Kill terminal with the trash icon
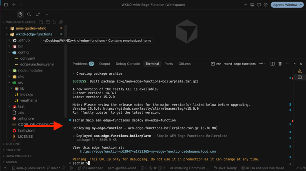This screenshot has width=306, height=171. point(280,64)
